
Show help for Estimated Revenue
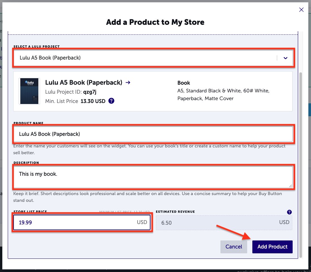(289, 212)
